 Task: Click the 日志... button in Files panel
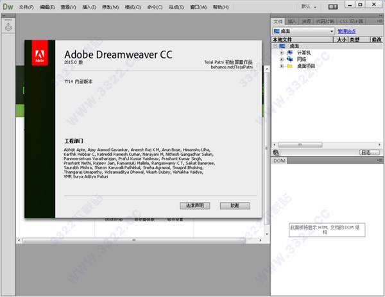point(370,153)
